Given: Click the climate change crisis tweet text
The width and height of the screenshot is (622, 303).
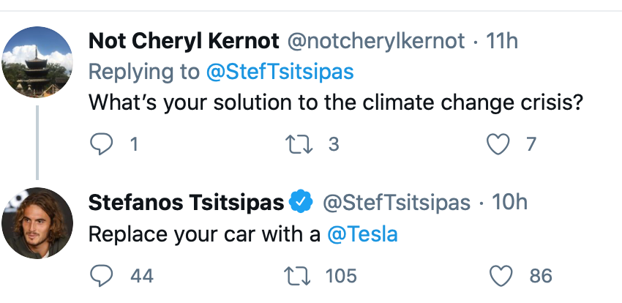Looking at the screenshot, I should pyautogui.click(x=336, y=102).
